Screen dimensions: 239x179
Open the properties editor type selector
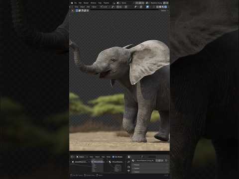coord(130,157)
